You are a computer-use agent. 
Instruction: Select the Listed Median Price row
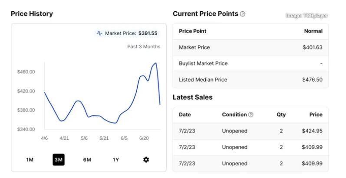click(x=250, y=79)
